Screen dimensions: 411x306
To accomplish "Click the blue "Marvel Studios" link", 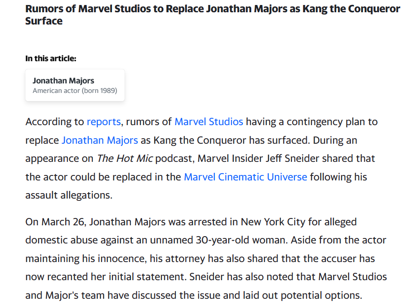I will 208,121.
